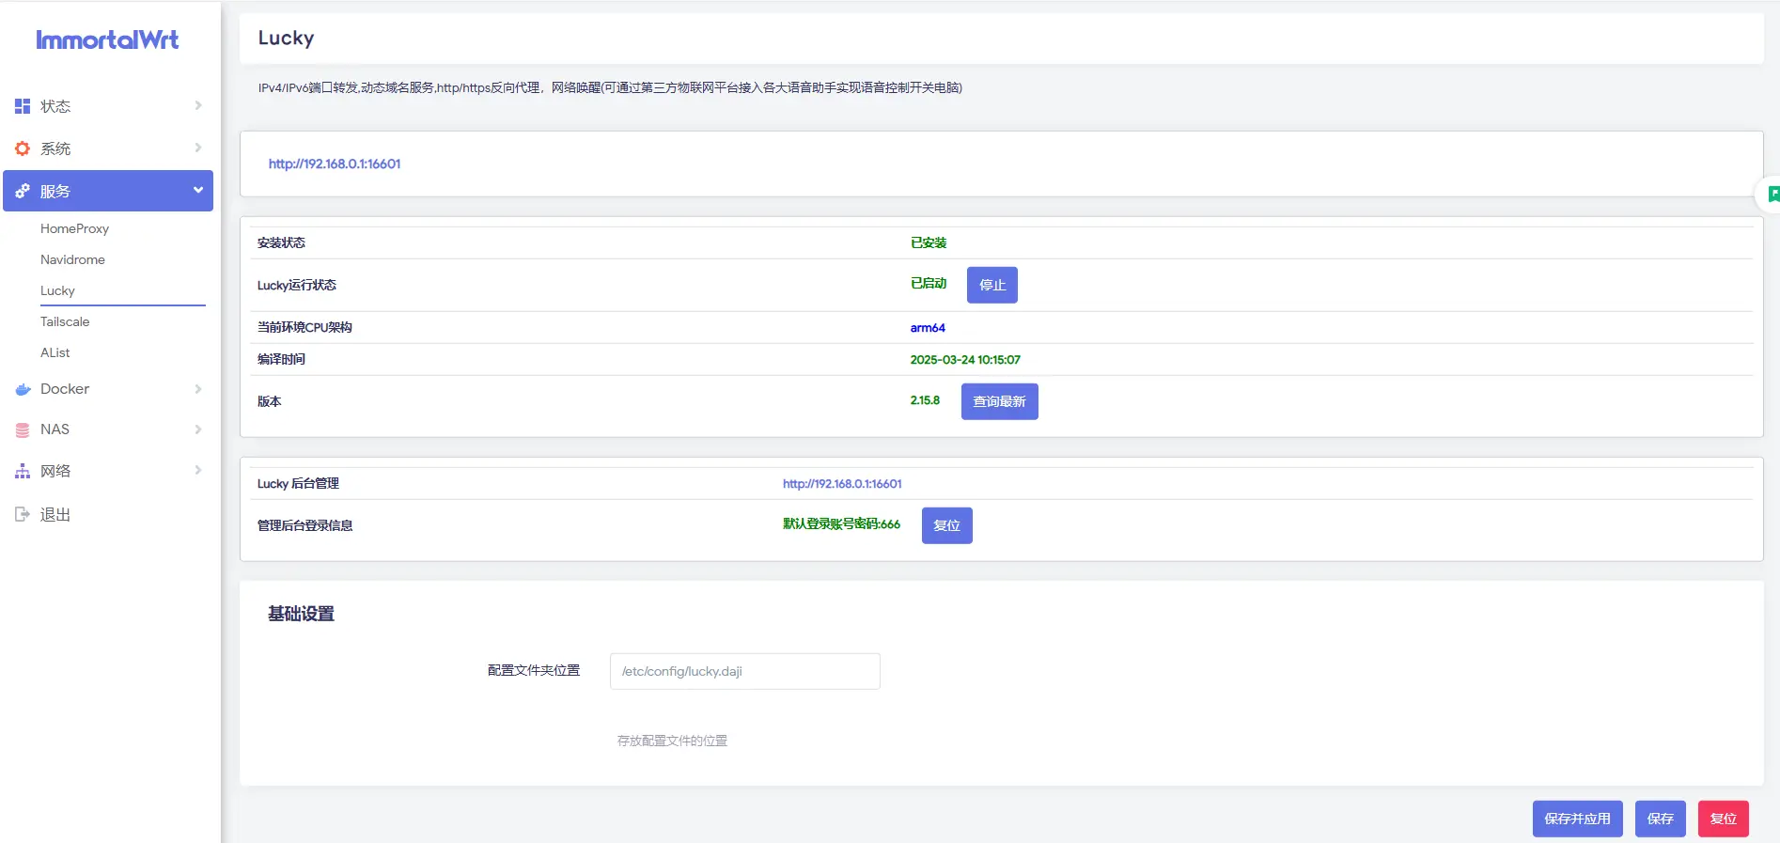Image resolution: width=1780 pixels, height=843 pixels.
Task: Click the 版本 row label
Action: [270, 401]
